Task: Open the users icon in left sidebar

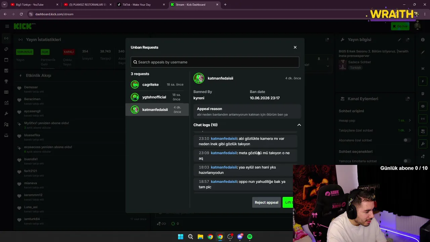Action: click(x=6, y=124)
